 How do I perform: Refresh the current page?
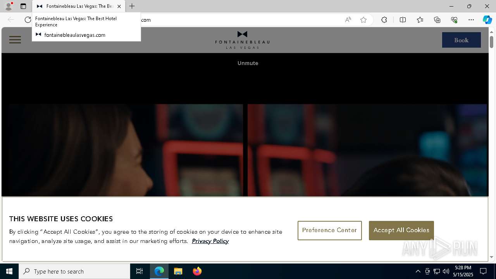[x=28, y=20]
